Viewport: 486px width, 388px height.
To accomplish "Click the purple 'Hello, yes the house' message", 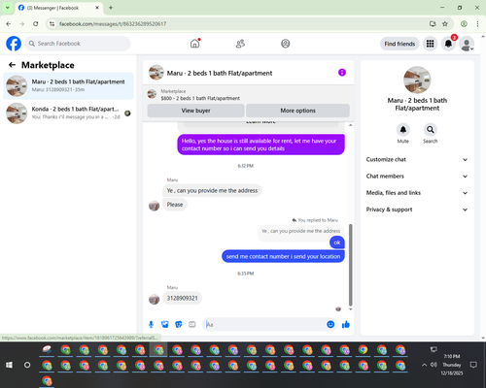I will (260, 145).
